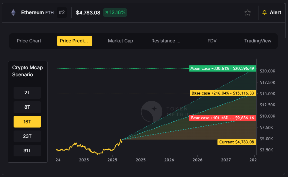The height and width of the screenshot is (177, 288).
Task: Click the Bear case $9,636.16 label
Action: point(222,118)
